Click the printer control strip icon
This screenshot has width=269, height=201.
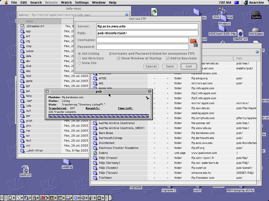[x=68, y=198]
